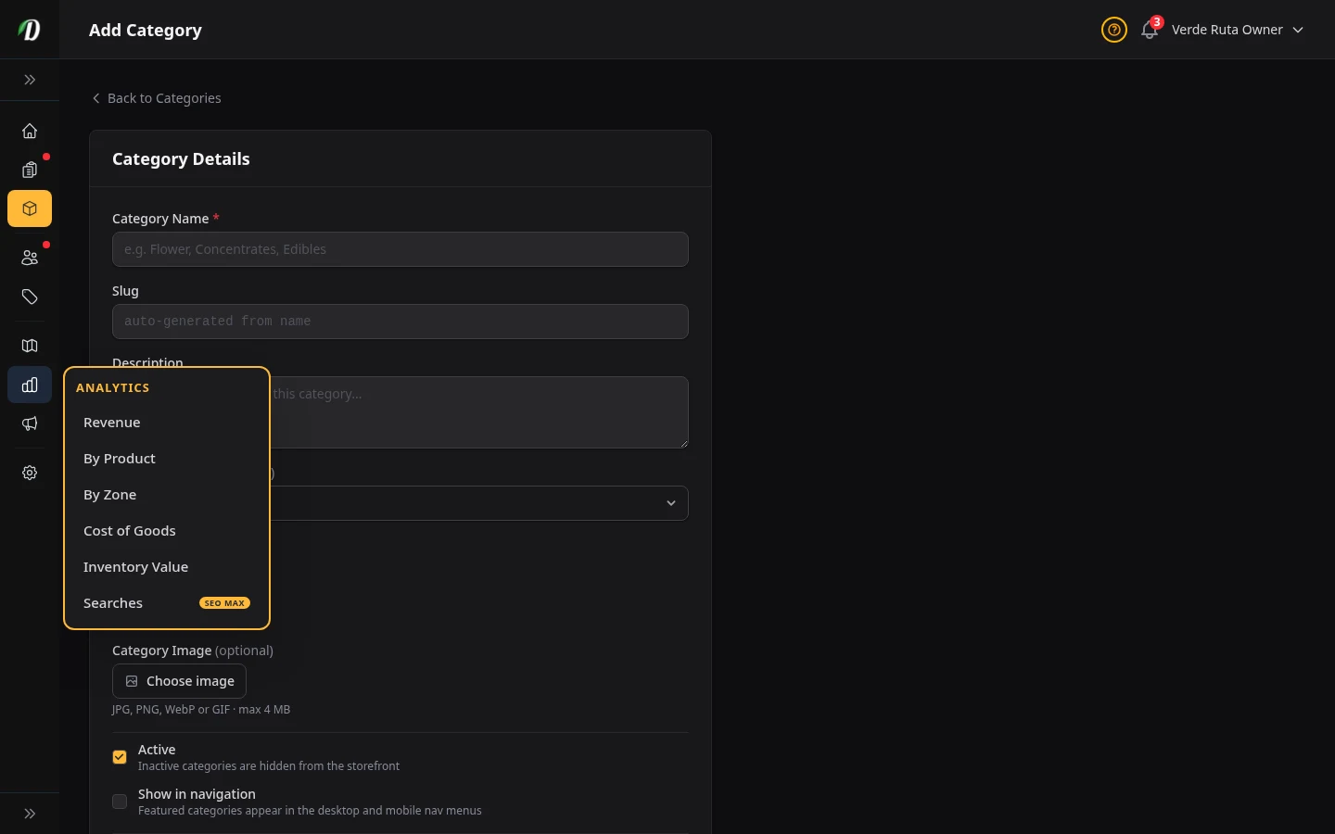Open the Home dashboard icon
The height and width of the screenshot is (834, 1335).
pyautogui.click(x=30, y=131)
